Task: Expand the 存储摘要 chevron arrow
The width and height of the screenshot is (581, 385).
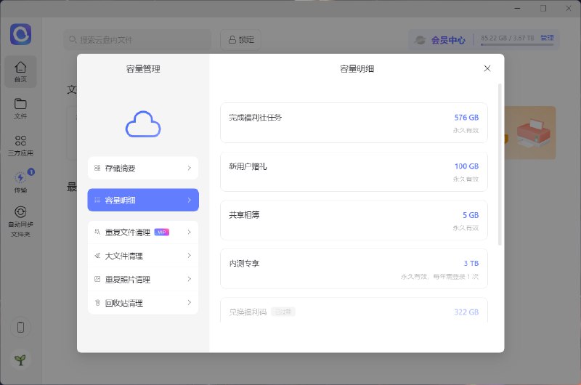Action: tap(189, 168)
